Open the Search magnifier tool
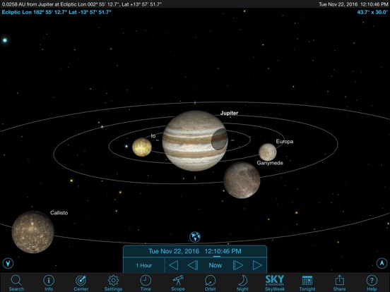The image size is (390, 292). pos(16,283)
